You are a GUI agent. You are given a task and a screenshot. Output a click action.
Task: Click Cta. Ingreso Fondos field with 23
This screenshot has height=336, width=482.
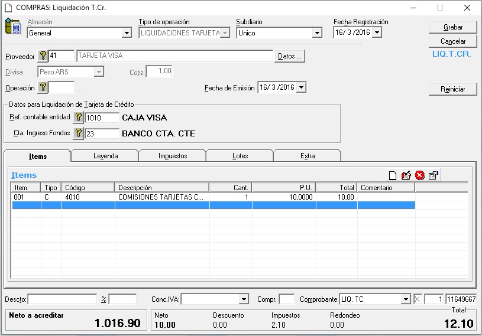pos(102,133)
